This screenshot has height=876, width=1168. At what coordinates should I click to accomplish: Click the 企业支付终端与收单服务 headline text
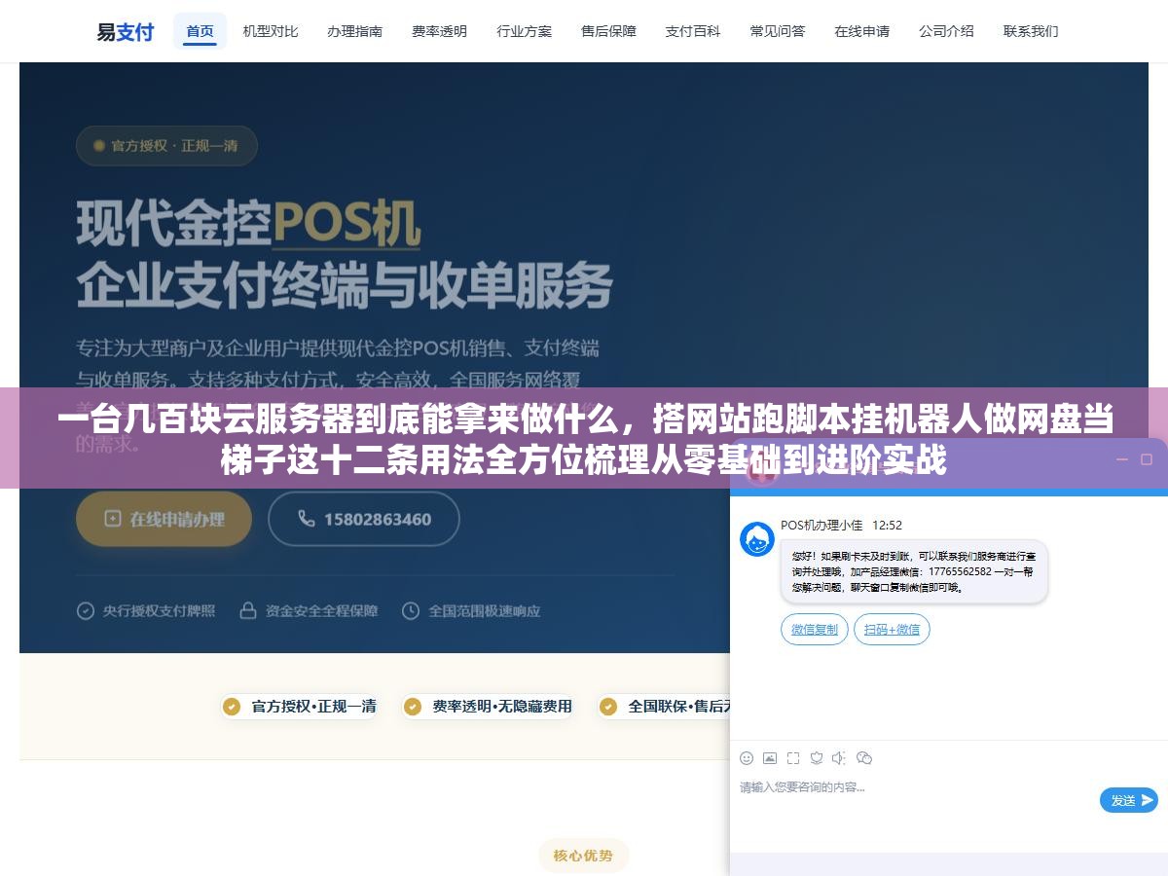click(x=345, y=284)
